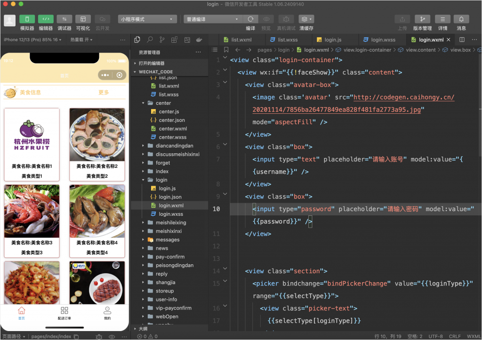Open the source control icon in sidebar

click(162, 40)
